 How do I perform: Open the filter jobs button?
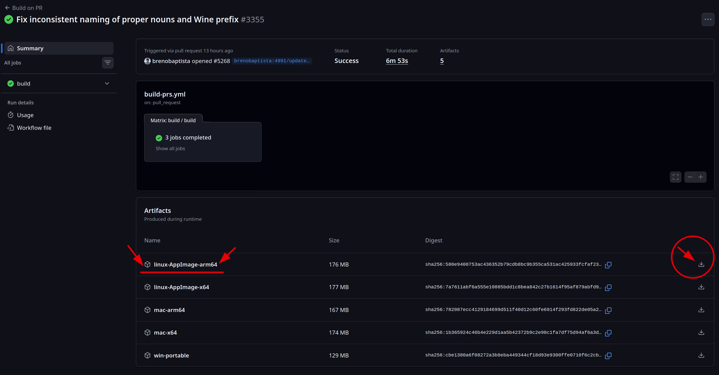[x=108, y=63]
